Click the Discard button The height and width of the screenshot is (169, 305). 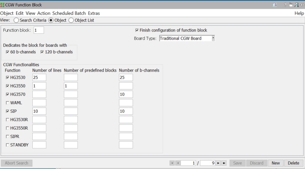pos(257,163)
